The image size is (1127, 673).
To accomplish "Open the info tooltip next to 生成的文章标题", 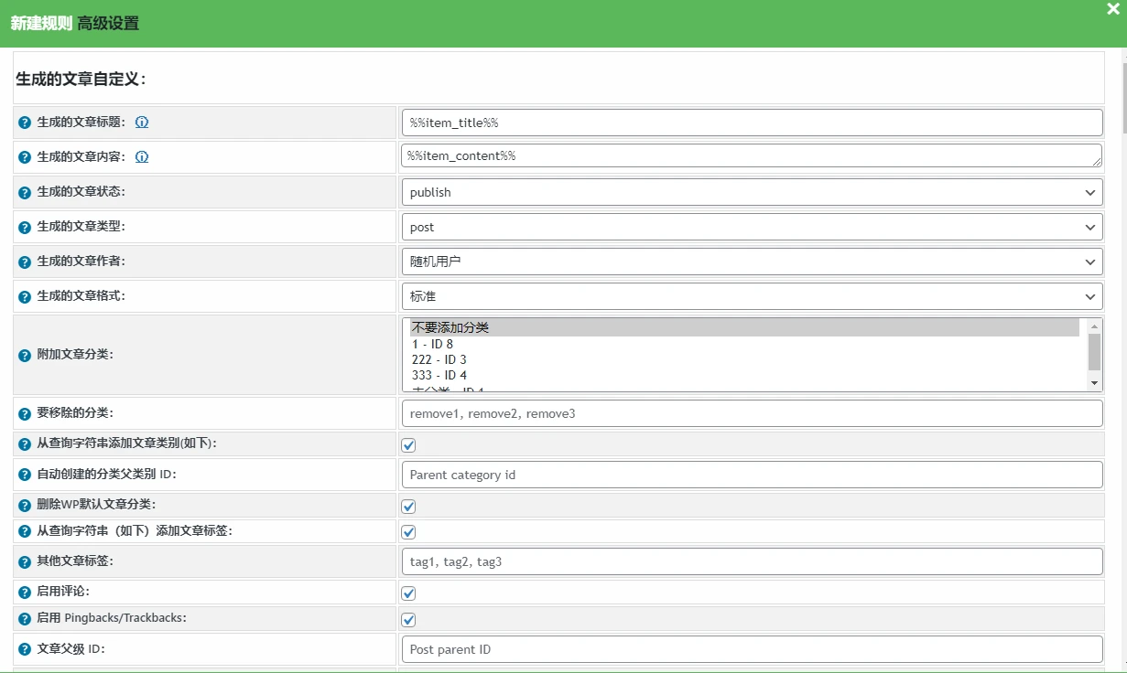I will point(142,122).
